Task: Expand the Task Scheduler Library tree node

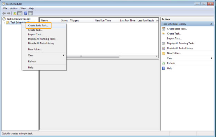Action: 4,23
